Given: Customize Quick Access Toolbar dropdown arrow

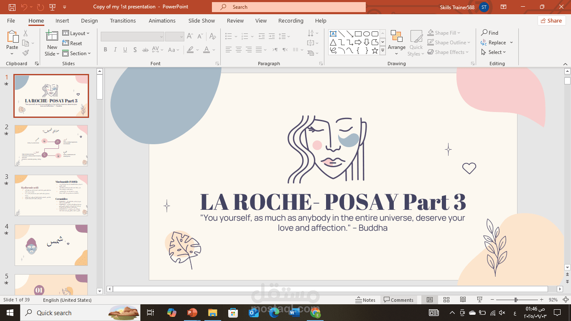Looking at the screenshot, I should 64,7.
